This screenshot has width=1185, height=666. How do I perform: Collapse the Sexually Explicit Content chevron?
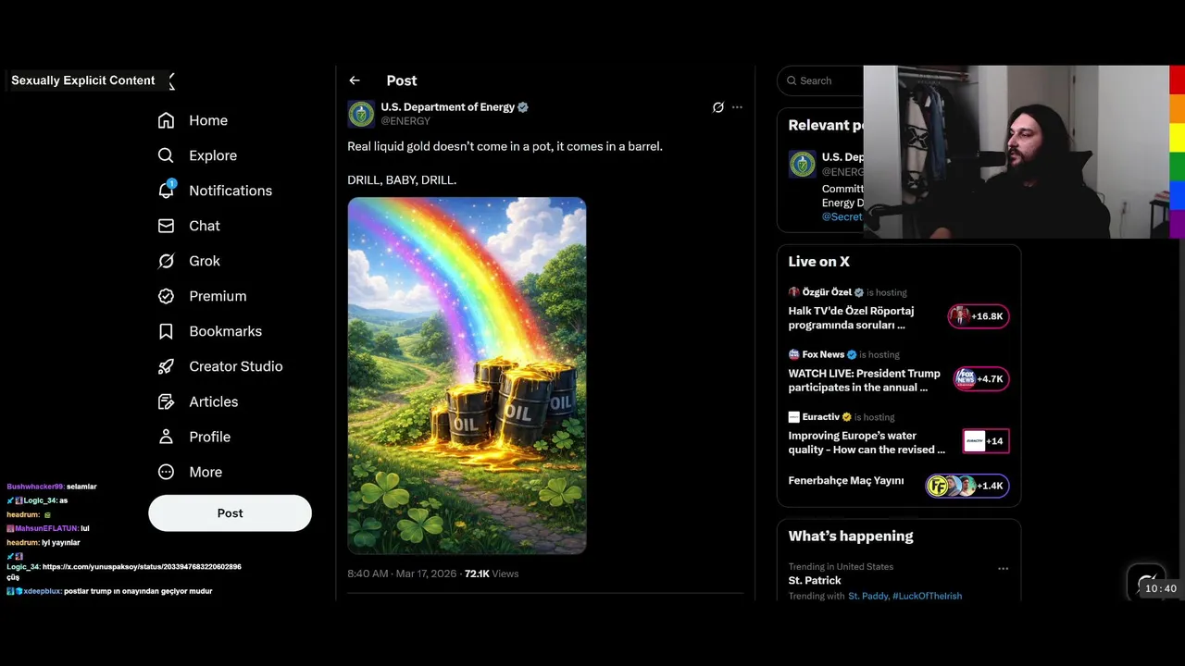click(x=171, y=81)
